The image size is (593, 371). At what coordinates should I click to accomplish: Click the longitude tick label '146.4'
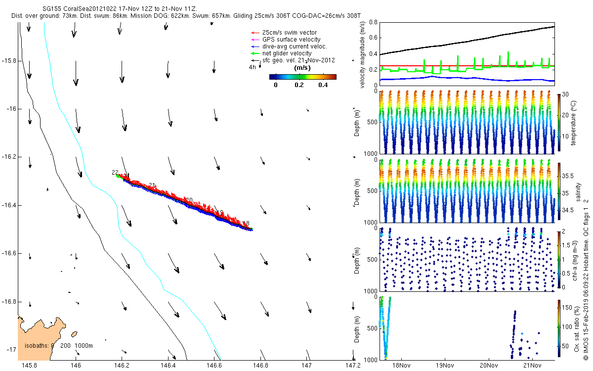tap(168, 365)
